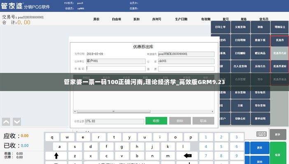Tap number 7 on the numeric keypad
The image size is (289, 164).
click(x=206, y=156)
